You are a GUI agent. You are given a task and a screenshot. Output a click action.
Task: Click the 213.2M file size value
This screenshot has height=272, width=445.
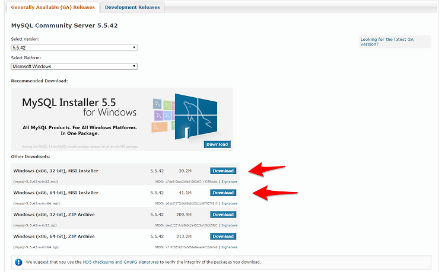[x=184, y=236]
